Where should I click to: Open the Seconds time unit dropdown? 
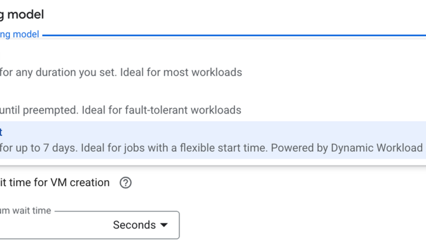coord(140,225)
